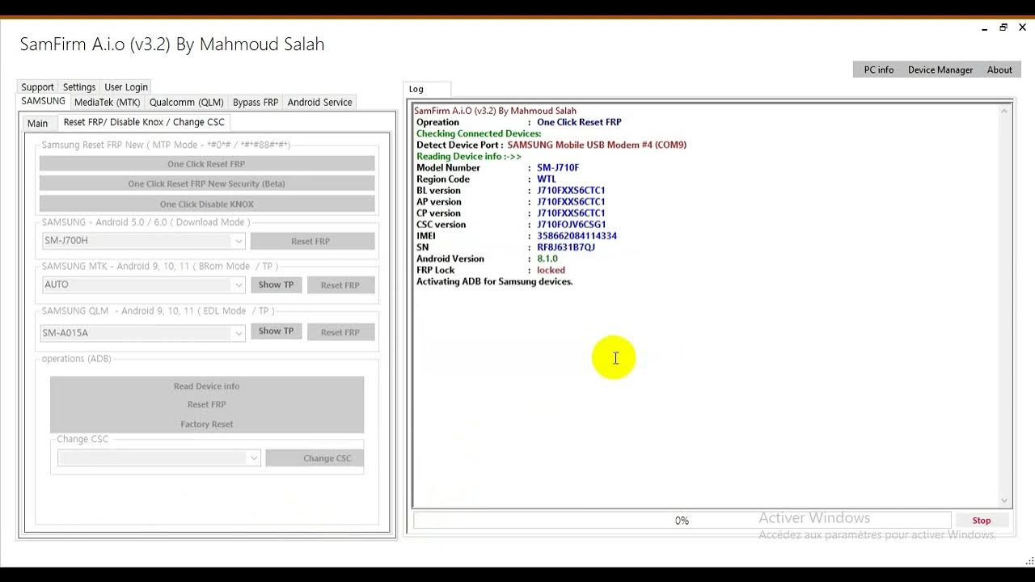Click CSC version value J710FOJV6CSG1

coord(572,225)
